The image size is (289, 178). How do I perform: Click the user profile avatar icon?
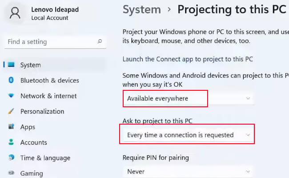(15, 13)
